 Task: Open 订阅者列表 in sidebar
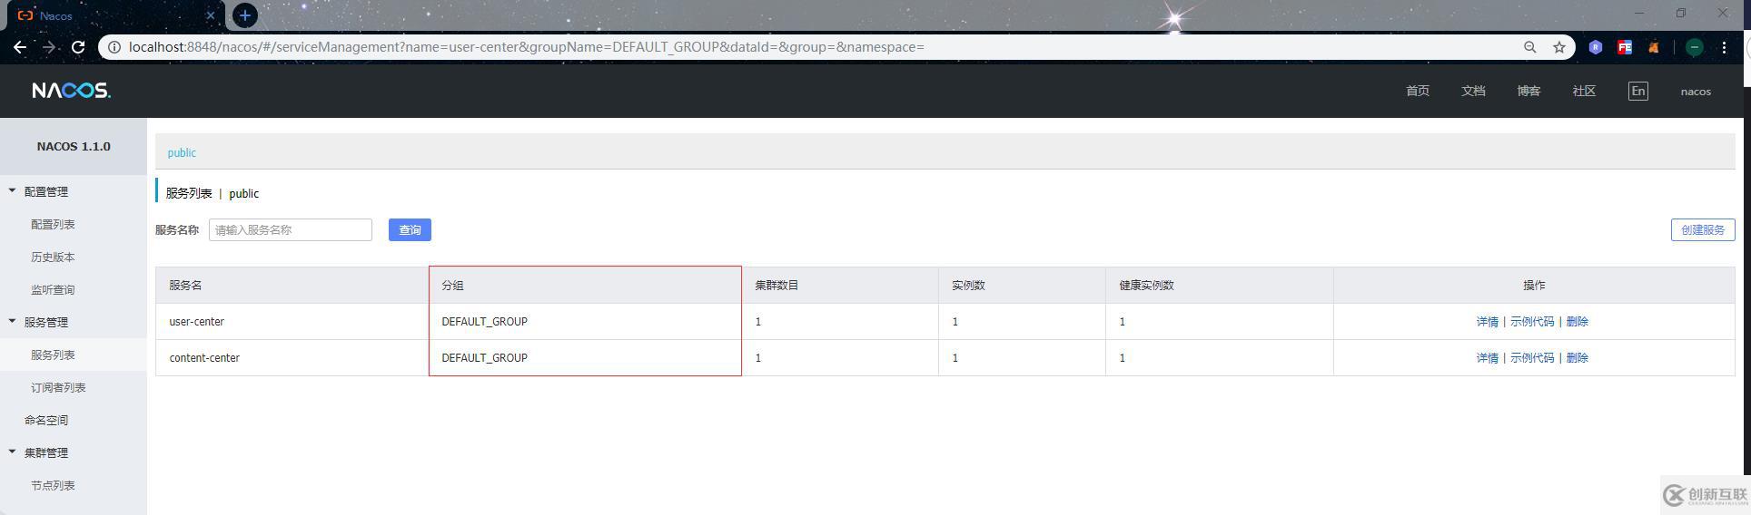(x=58, y=387)
